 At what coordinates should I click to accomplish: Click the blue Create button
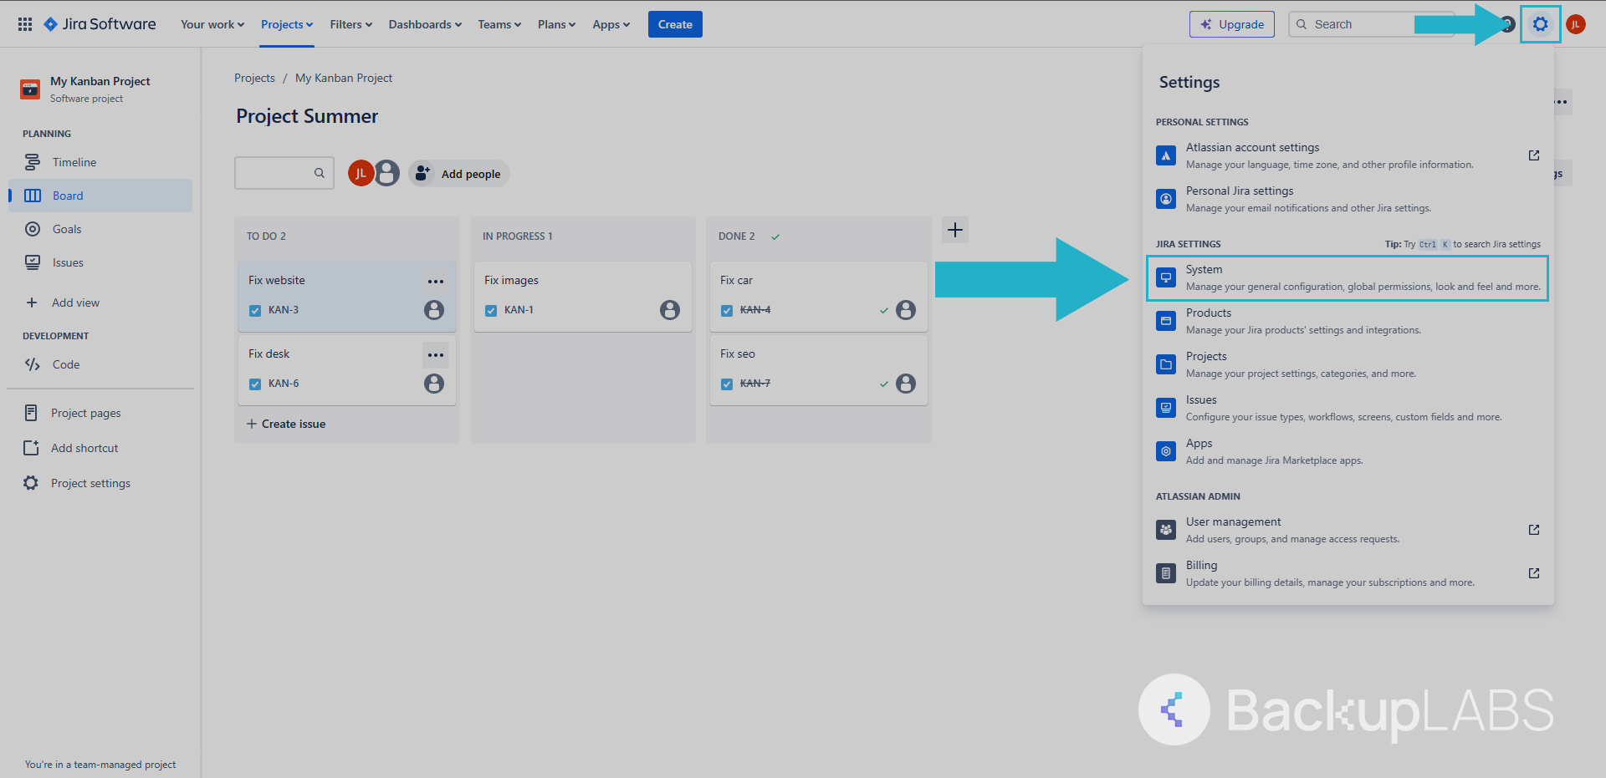point(674,24)
